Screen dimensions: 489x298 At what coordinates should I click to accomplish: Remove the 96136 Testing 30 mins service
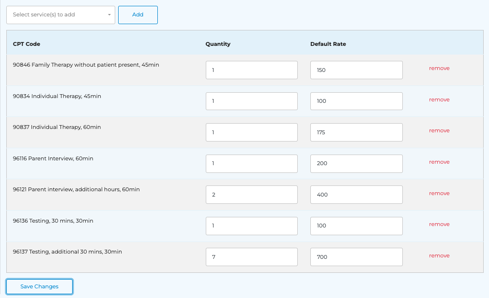point(439,224)
